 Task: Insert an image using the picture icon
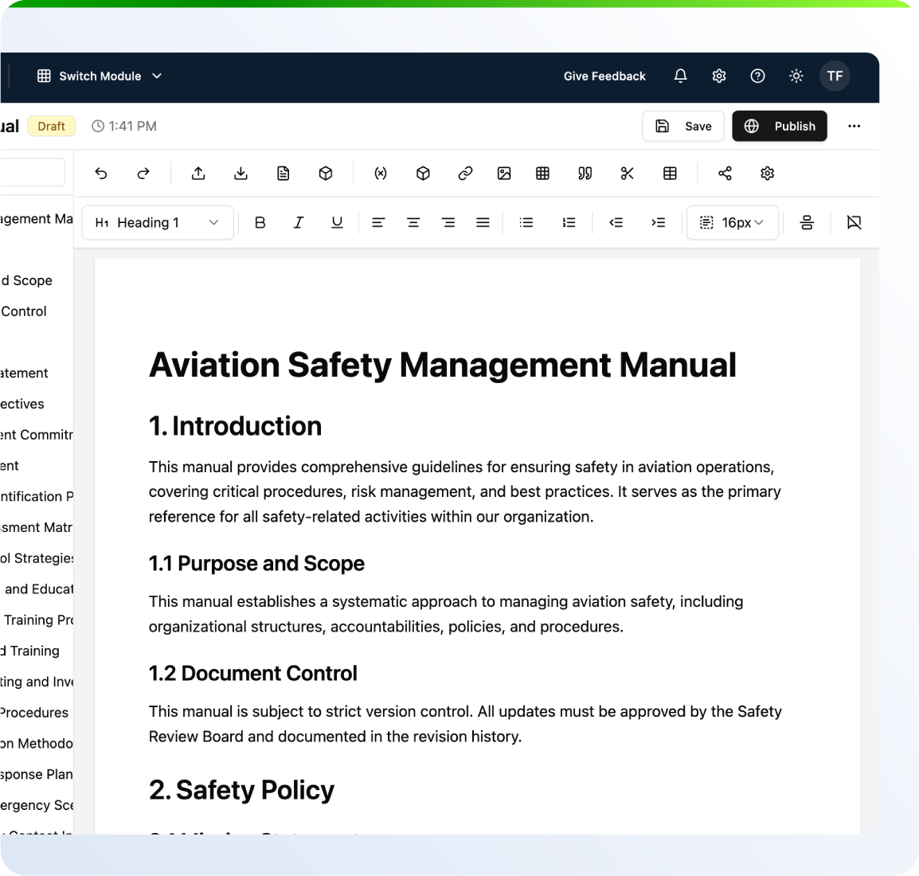click(x=504, y=174)
